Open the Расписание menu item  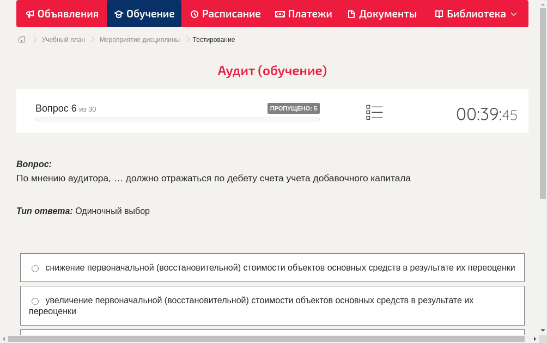coord(225,14)
